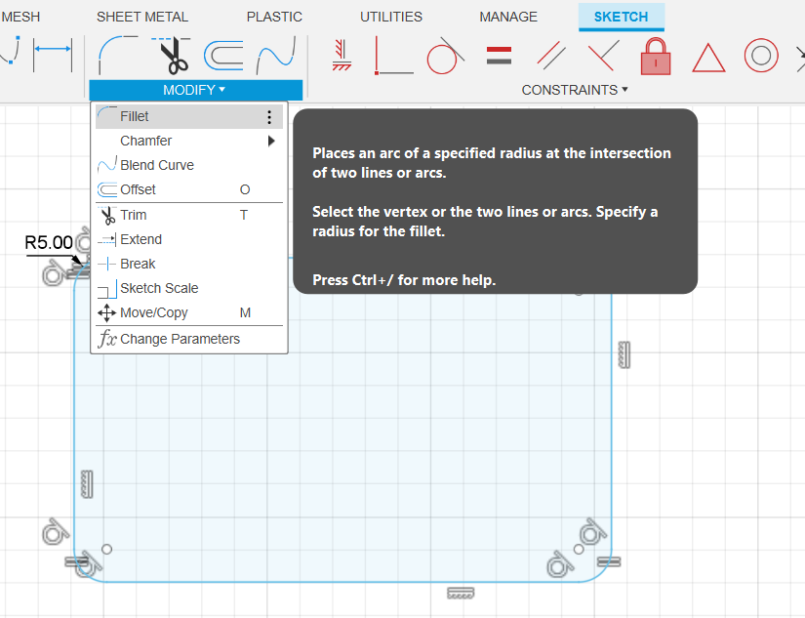Select the Sketch Dimension tool
This screenshot has width=805, height=618.
pos(52,55)
